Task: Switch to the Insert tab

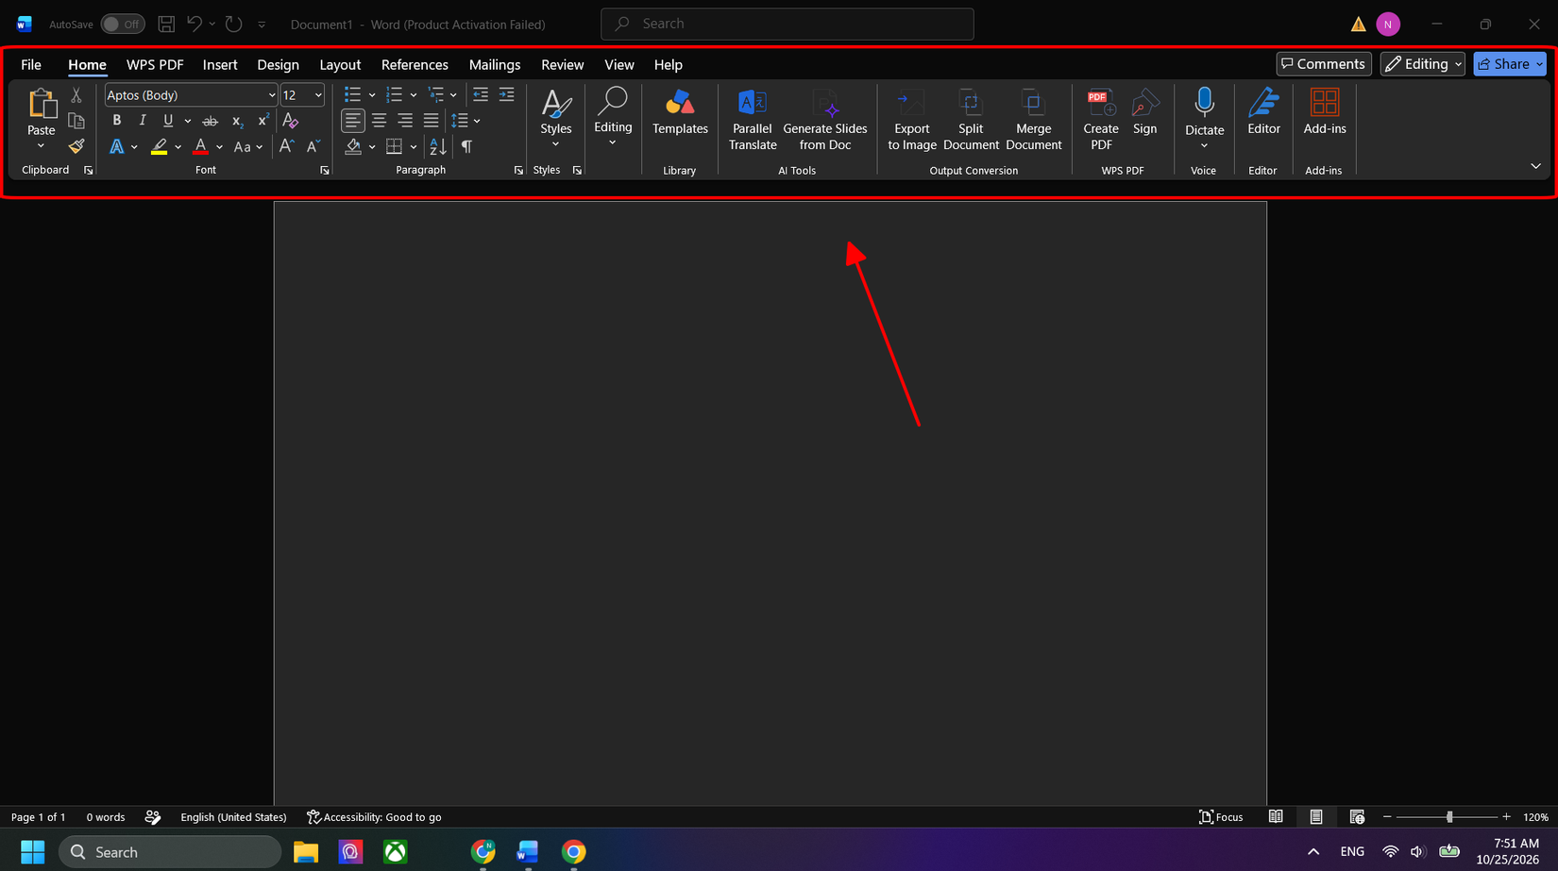Action: (x=220, y=65)
